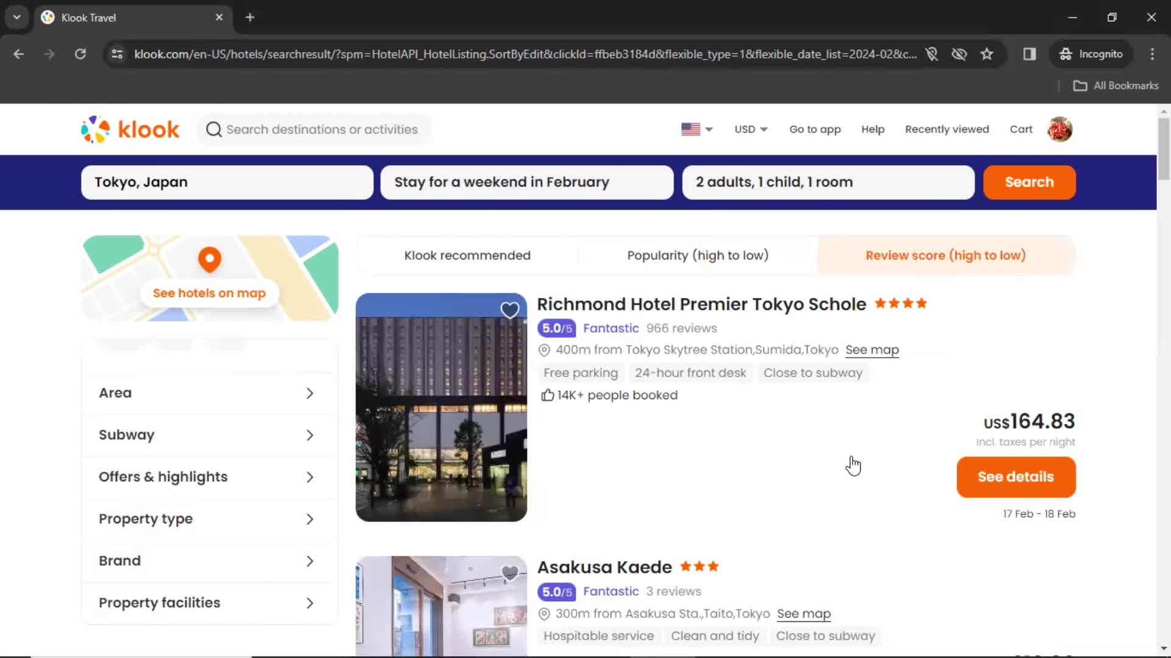Click the browser address bar URL
The image size is (1171, 658).
(525, 54)
